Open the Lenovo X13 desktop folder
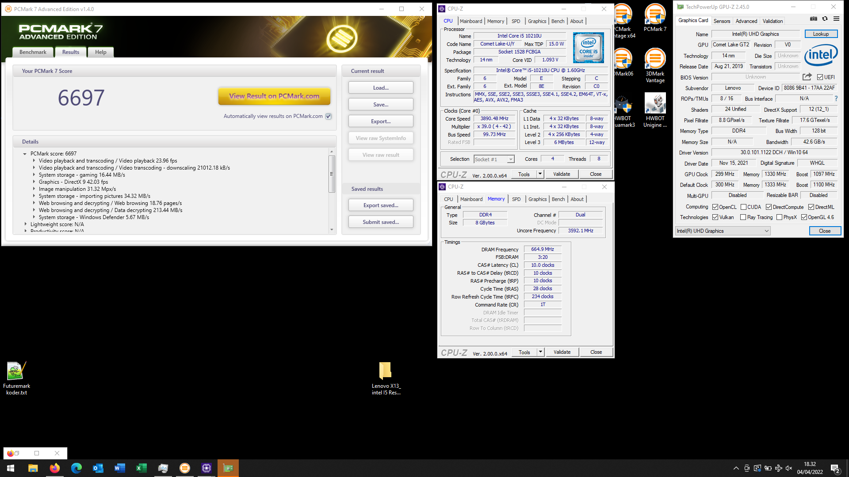Image resolution: width=849 pixels, height=477 pixels. (x=386, y=378)
